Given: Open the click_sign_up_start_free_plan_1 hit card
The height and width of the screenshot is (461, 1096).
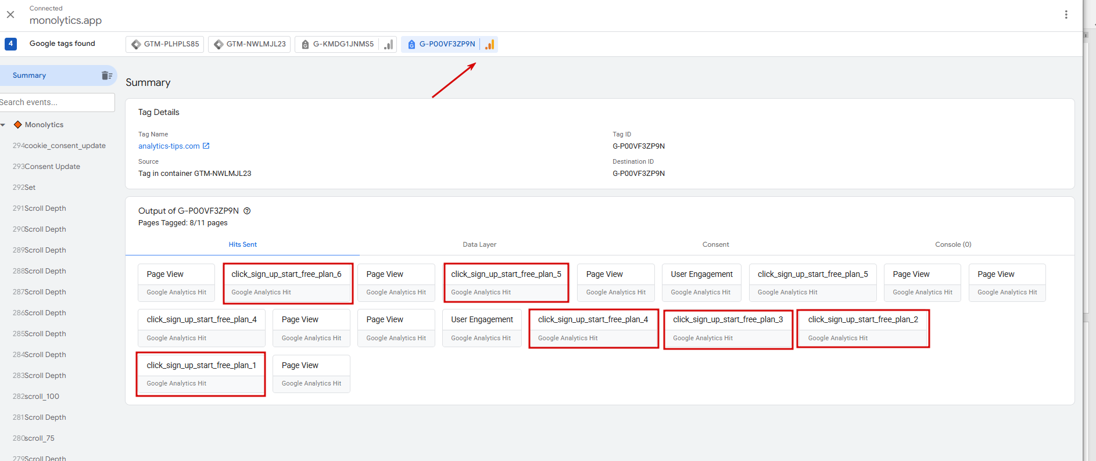Looking at the screenshot, I should click(201, 374).
